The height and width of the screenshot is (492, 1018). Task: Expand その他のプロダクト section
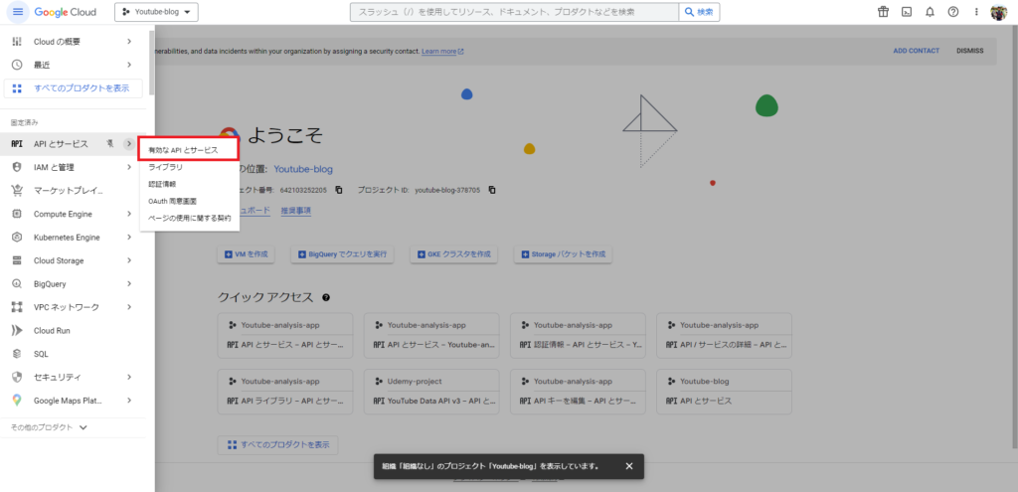click(x=49, y=427)
